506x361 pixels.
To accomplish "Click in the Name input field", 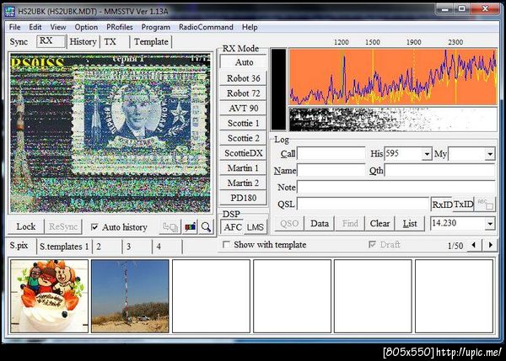I will [331, 170].
